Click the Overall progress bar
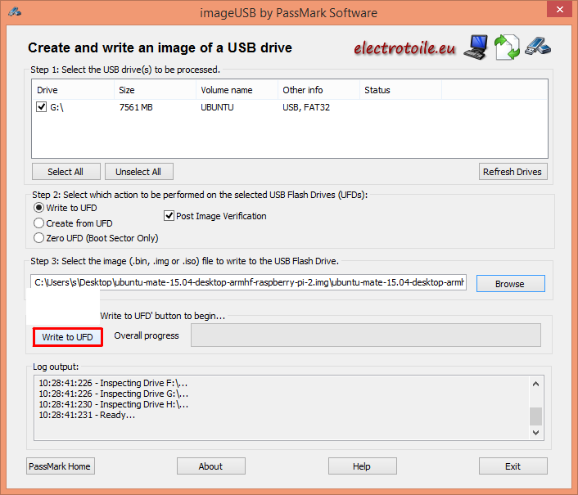This screenshot has width=578, height=495. 366,335
